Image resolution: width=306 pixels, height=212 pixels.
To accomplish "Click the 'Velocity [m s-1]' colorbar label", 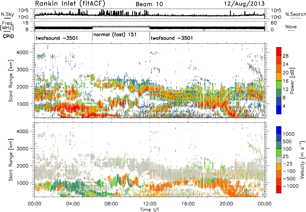I will pos(302,160).
